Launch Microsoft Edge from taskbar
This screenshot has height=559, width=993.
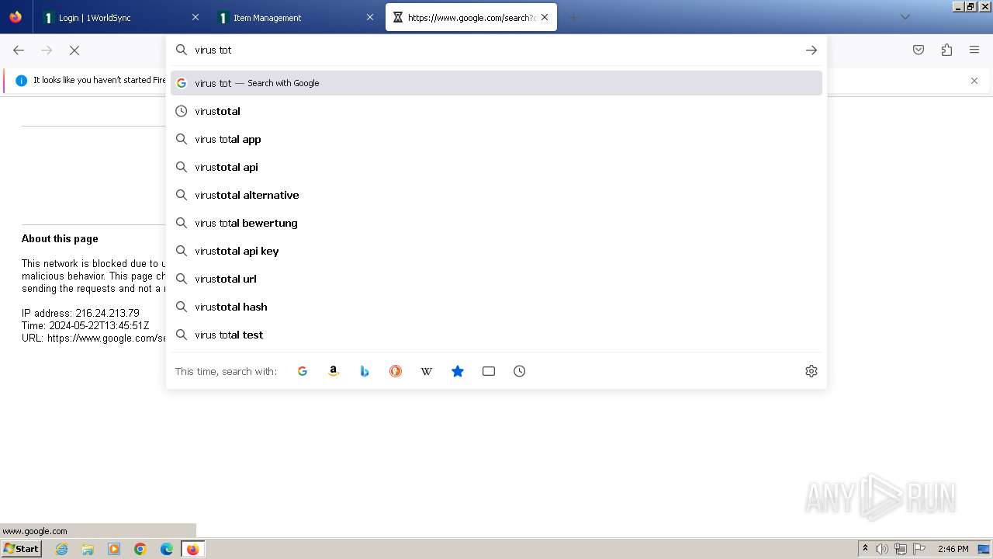tap(167, 549)
